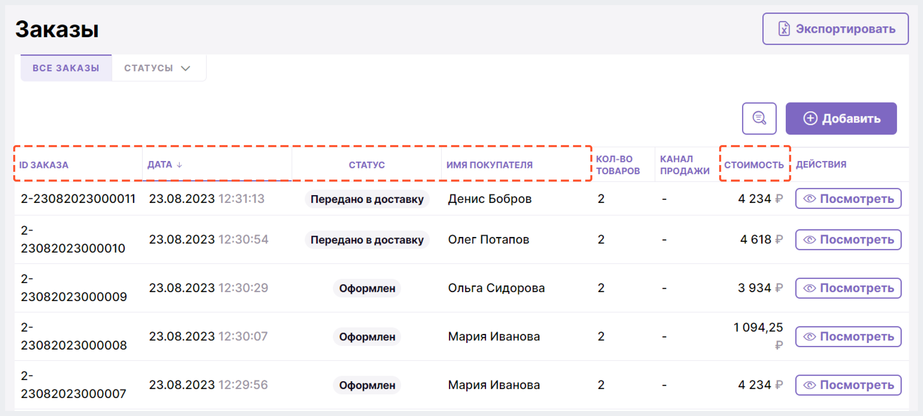Image resolution: width=923 pixels, height=416 pixels.
Task: Open Посмотреть for order 2-23082023000007
Action: click(x=848, y=385)
